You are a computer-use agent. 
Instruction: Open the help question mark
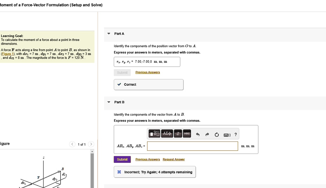pos(236,134)
